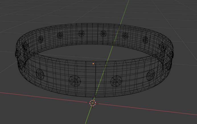Click the red-white 3D cursor circle

[93, 103]
